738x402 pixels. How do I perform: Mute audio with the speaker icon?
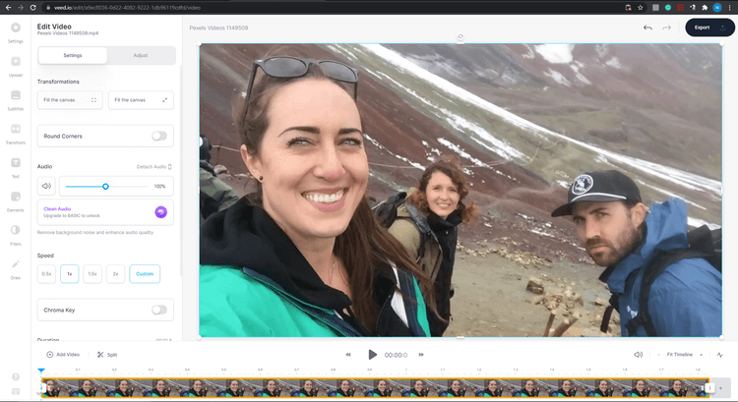coord(46,186)
